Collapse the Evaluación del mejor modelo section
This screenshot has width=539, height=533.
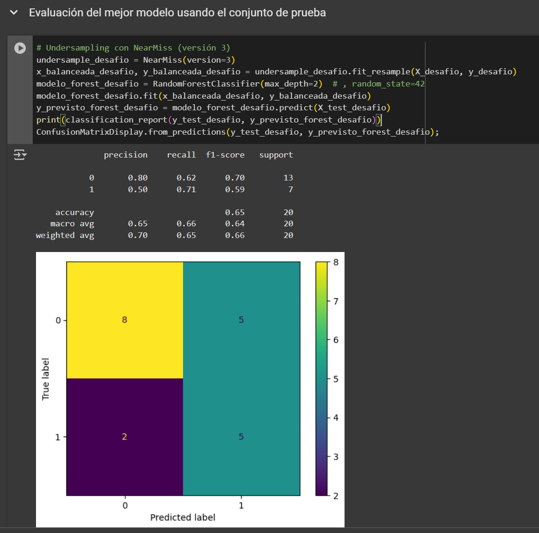click(14, 13)
